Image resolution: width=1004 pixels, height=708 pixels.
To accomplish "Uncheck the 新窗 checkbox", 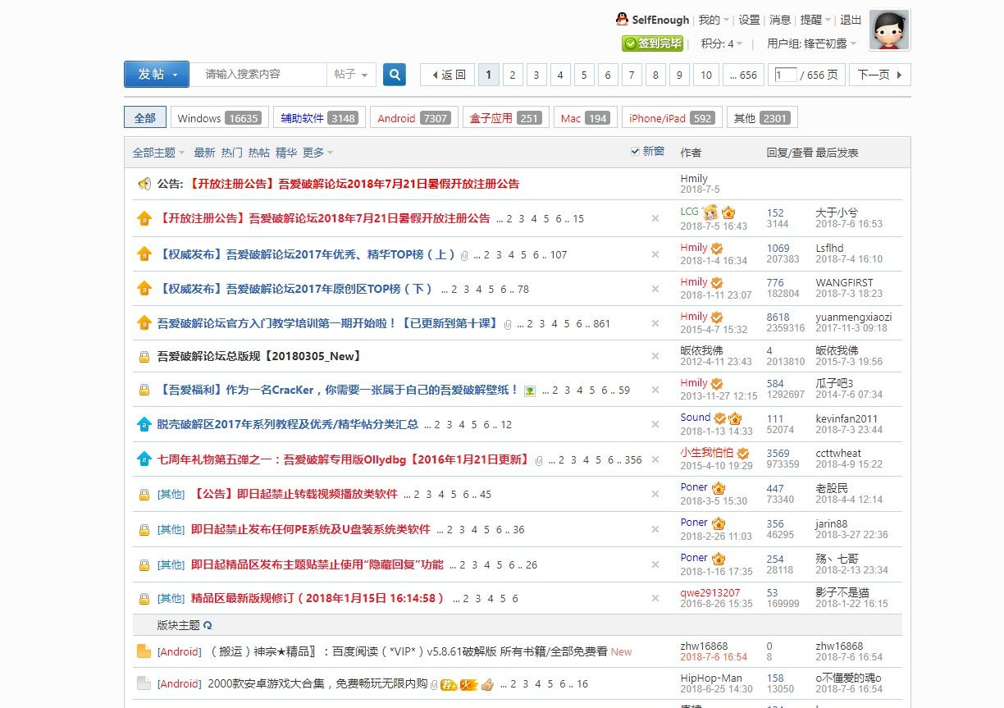I will [x=635, y=151].
